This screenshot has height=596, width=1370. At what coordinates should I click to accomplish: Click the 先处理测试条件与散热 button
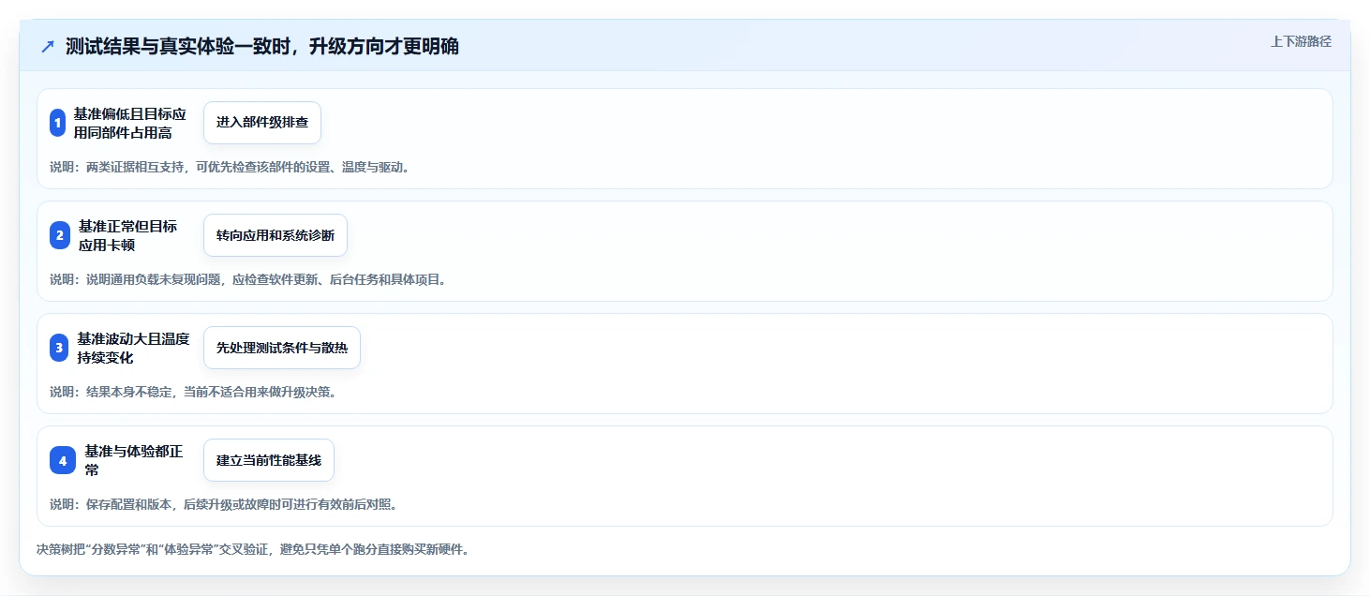point(282,348)
